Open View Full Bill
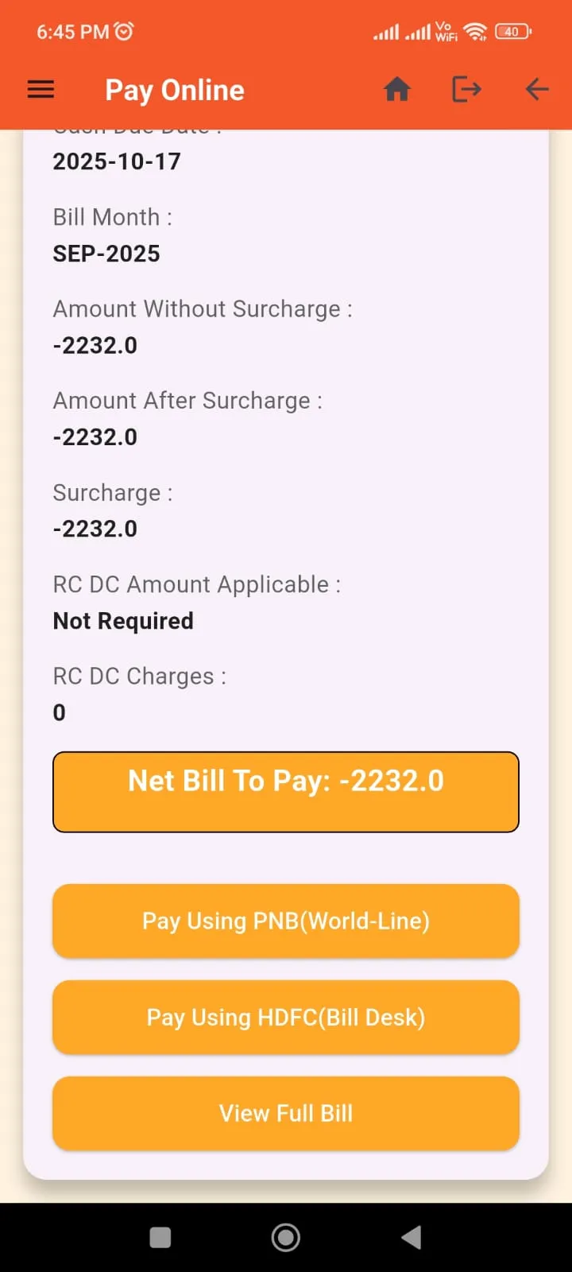Image resolution: width=572 pixels, height=1272 pixels. (286, 1113)
